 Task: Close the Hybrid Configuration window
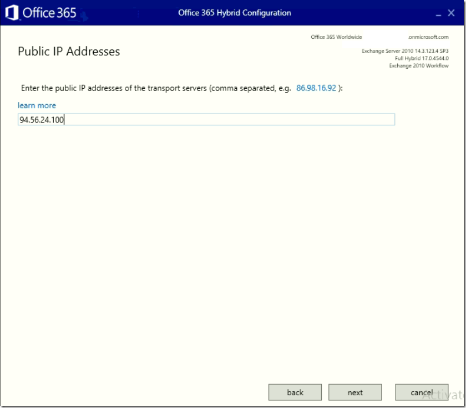click(x=451, y=13)
